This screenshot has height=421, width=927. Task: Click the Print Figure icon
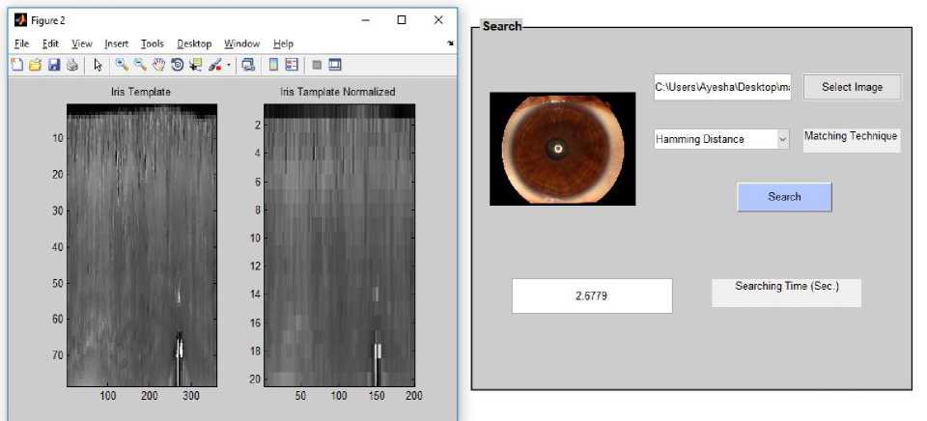pos(70,66)
